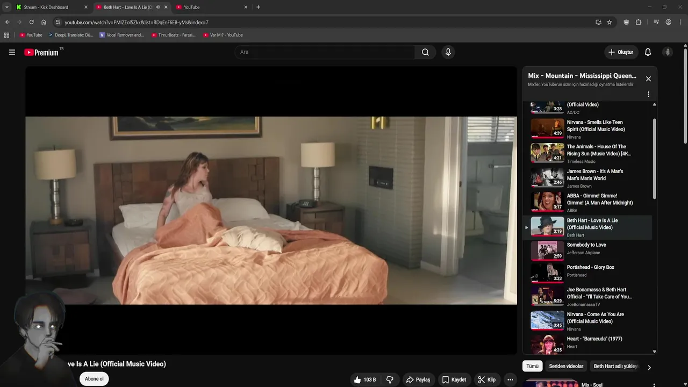Open the Chrome profile icon

pos(668,22)
